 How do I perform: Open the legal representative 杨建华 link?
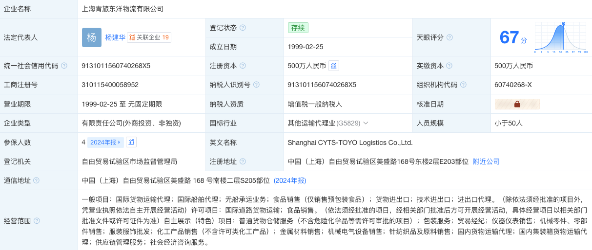[115, 37]
